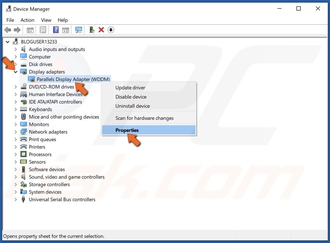Click the Scan for hardware changes monitor icon
Image resolution: width=330 pixels, height=243 pixels.
(x=79, y=30)
